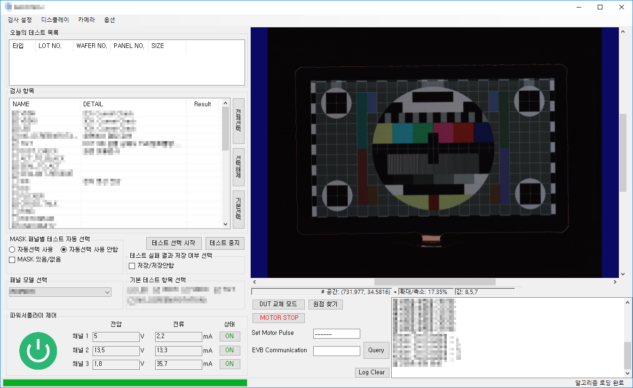Click channel 2 voltage field showing 13,5
The image size is (633, 388).
click(116, 350)
